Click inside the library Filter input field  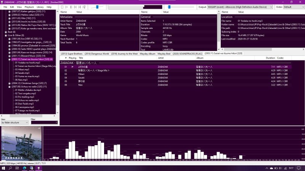pos(44,122)
